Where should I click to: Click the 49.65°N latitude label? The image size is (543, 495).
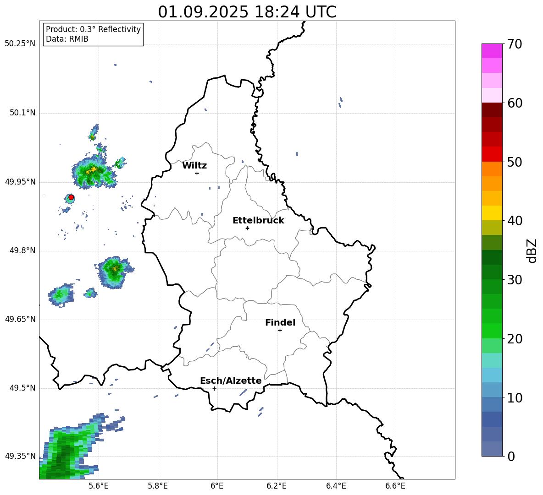click(x=20, y=319)
